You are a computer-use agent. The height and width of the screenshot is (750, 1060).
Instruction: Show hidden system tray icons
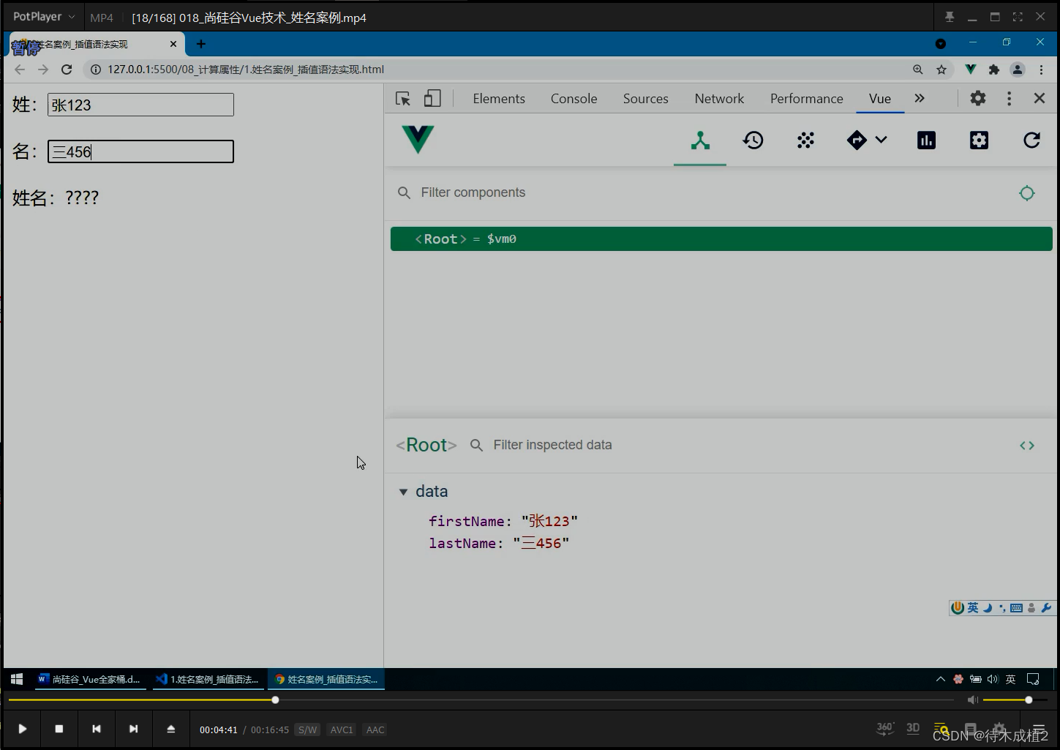tap(940, 679)
